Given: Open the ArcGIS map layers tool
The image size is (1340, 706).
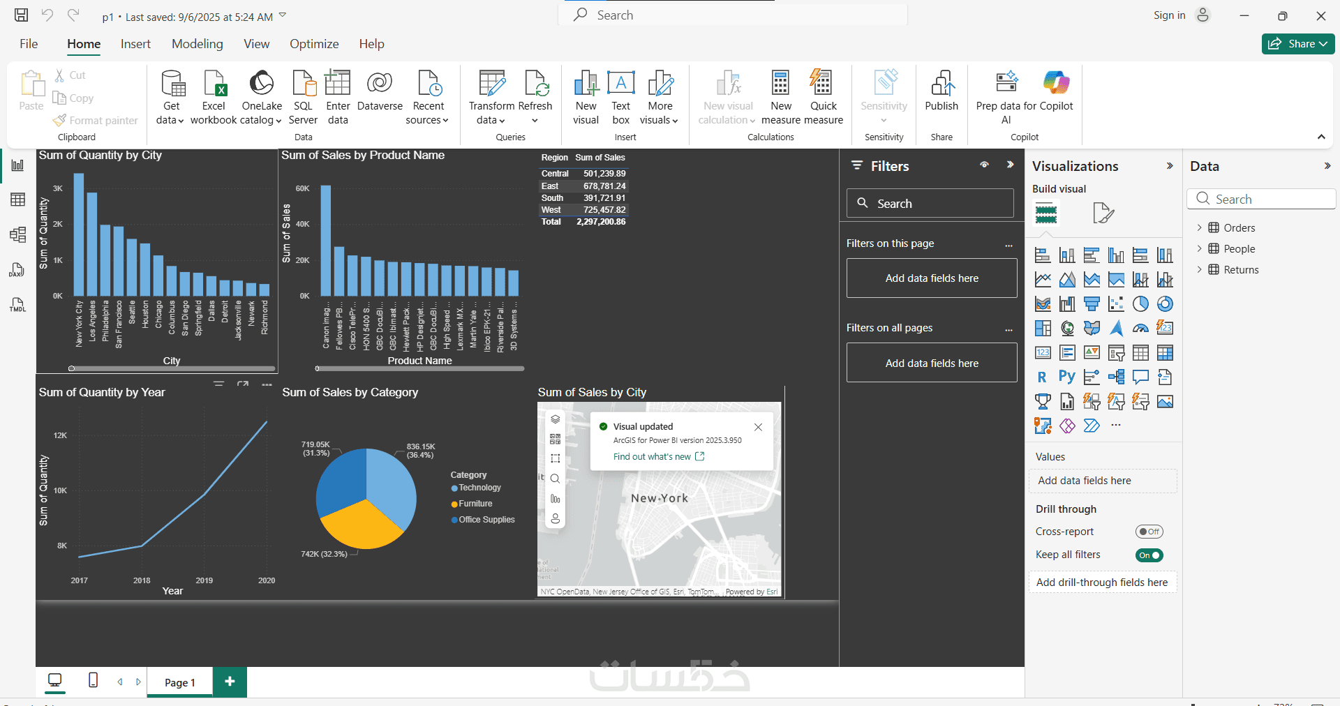Looking at the screenshot, I should 555,419.
